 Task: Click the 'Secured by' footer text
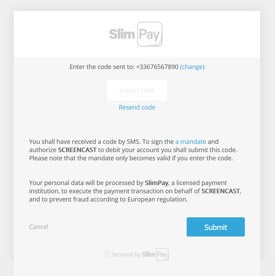click(126, 255)
